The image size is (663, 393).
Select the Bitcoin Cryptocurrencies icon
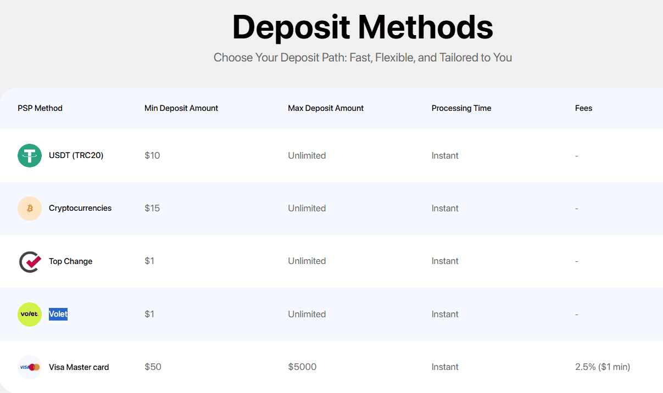[29, 208]
